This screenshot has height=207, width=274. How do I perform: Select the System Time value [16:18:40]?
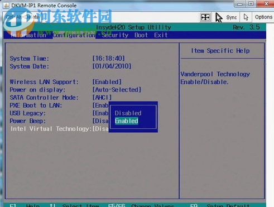tap(109, 59)
